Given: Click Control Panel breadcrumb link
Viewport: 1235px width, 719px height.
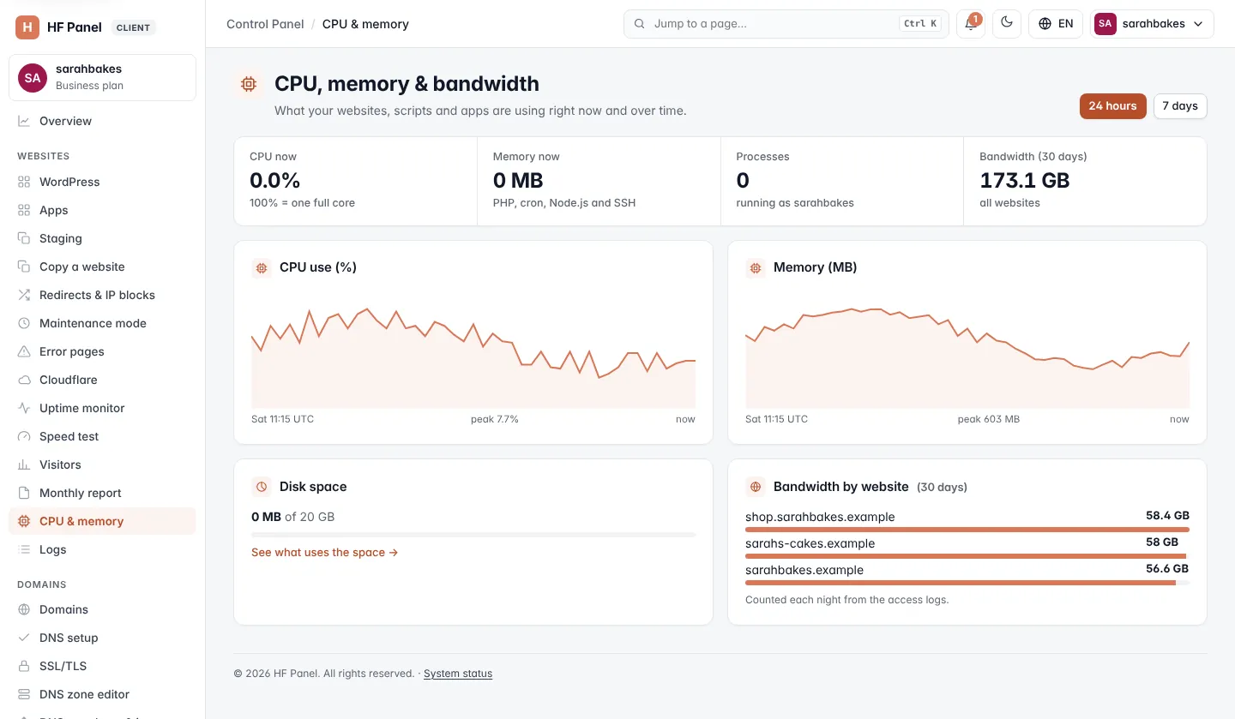Looking at the screenshot, I should 265,24.
